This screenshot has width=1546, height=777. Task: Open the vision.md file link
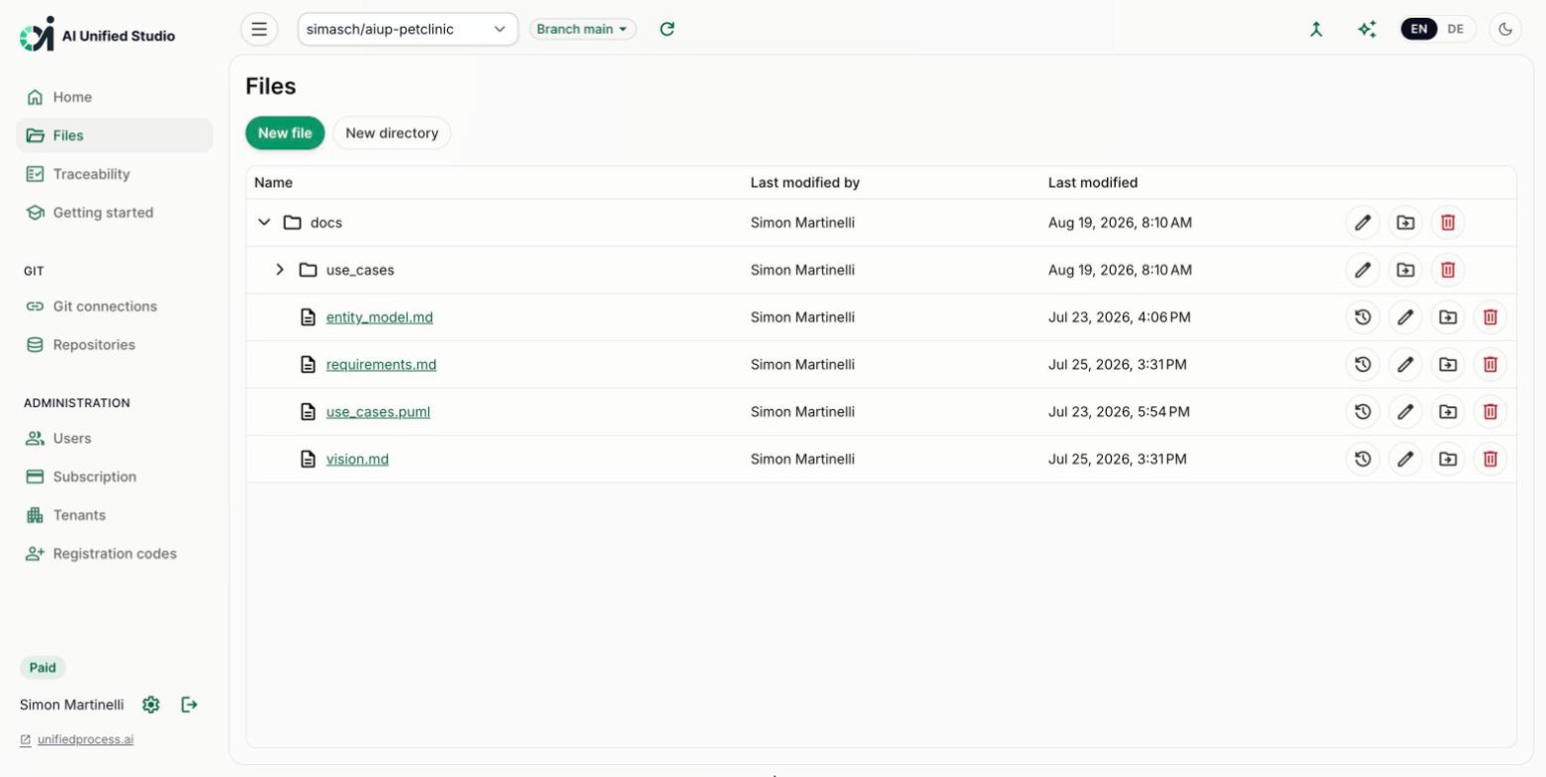click(357, 459)
